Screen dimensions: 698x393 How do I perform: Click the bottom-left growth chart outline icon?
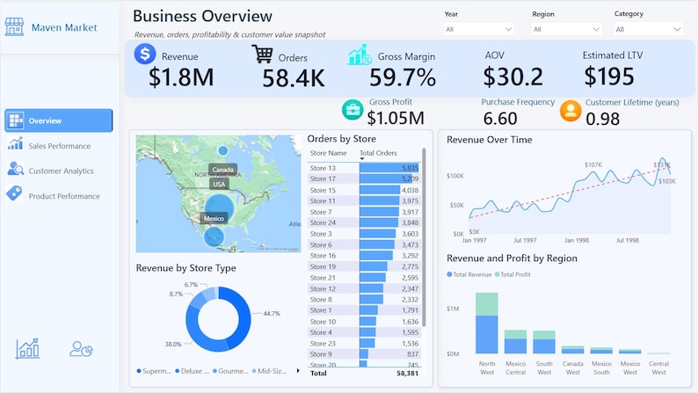[27, 348]
